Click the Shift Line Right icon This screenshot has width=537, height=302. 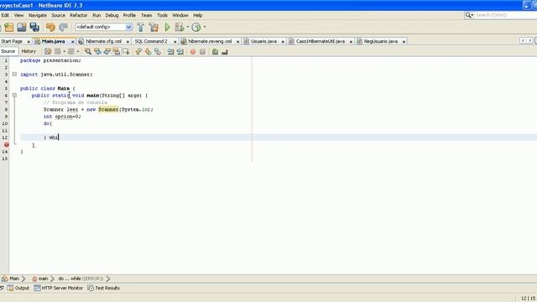[x=180, y=51]
